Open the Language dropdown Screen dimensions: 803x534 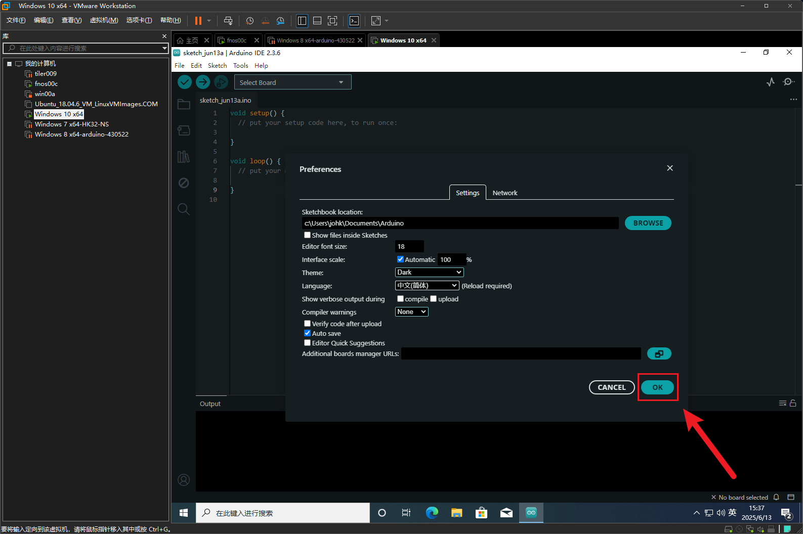tap(427, 285)
